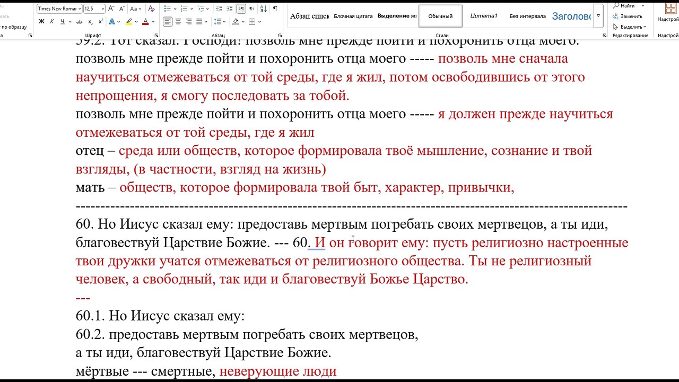
Task: Clear all formatting icon
Action: (x=152, y=9)
